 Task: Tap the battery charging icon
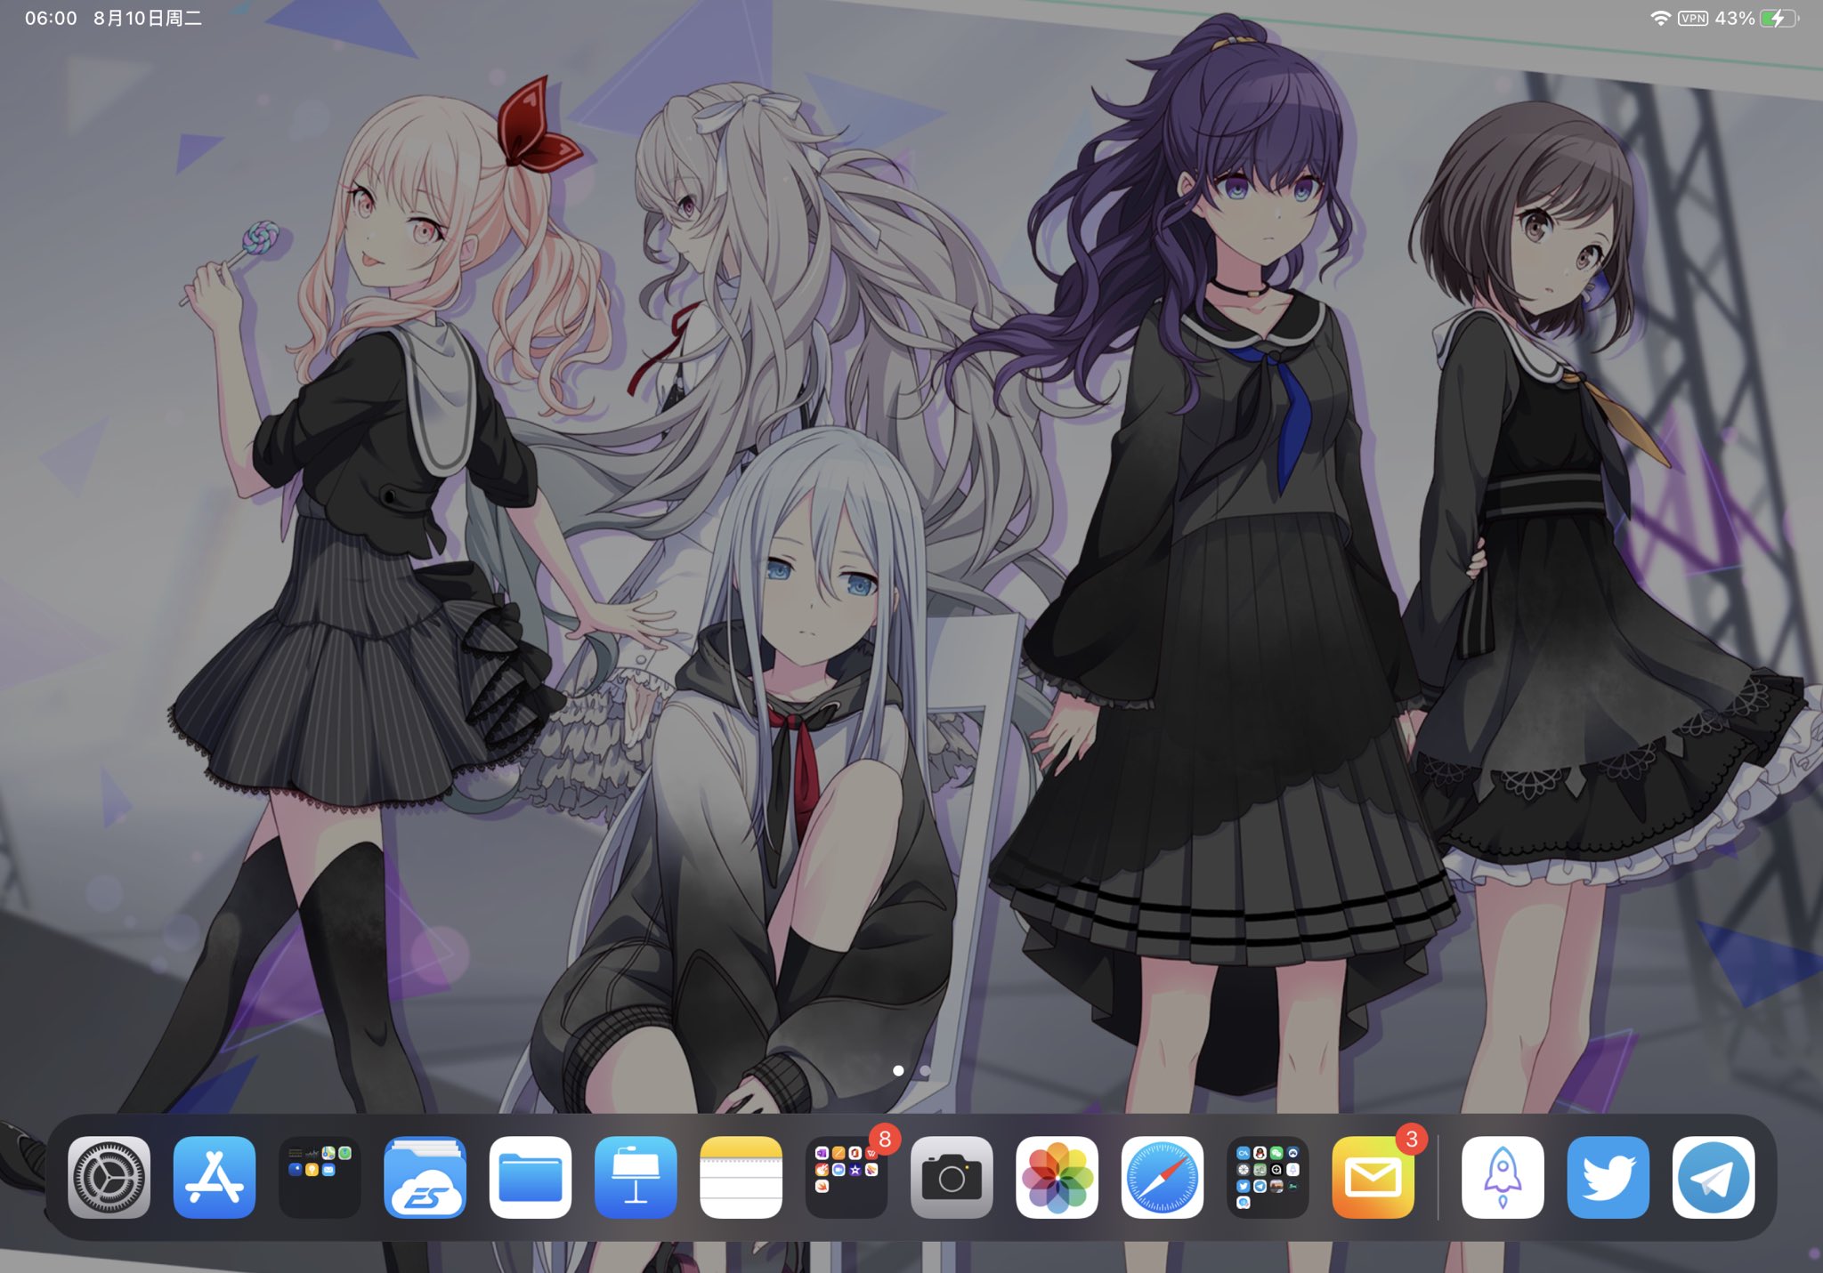pos(1779,18)
